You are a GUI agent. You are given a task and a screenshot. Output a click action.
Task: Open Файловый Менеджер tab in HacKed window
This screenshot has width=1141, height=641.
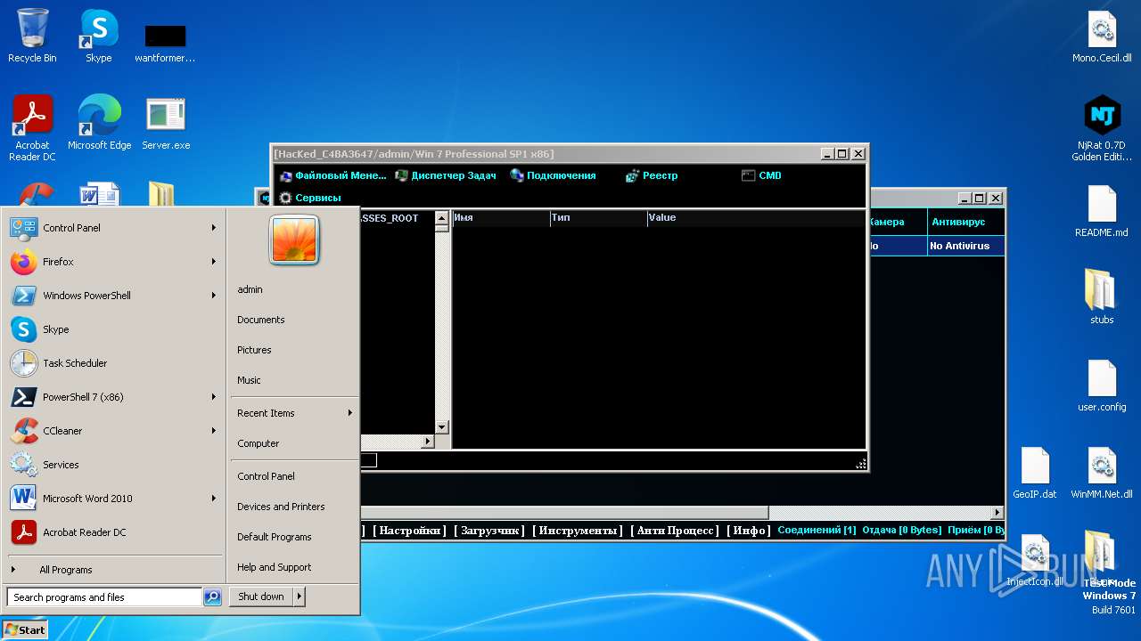pos(333,175)
